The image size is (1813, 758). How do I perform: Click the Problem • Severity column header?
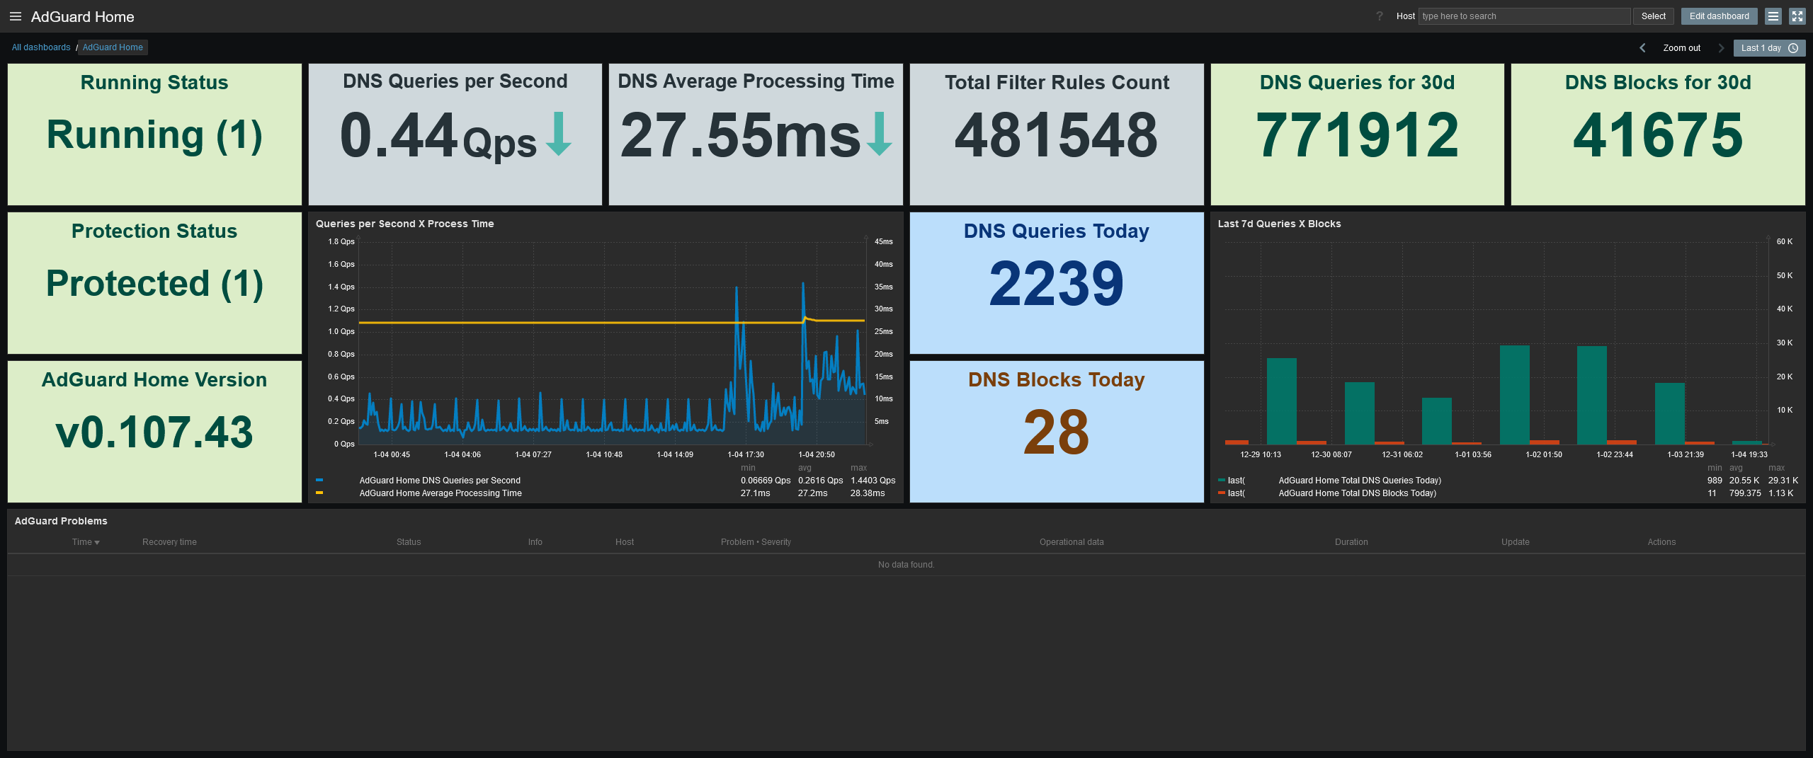tap(756, 542)
